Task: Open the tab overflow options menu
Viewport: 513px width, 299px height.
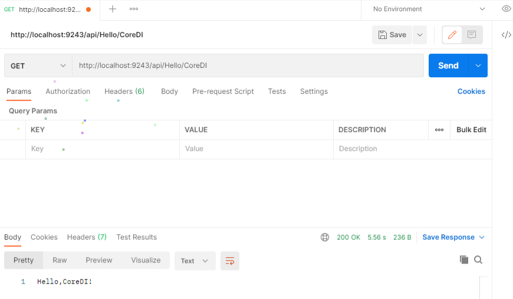Action: (x=134, y=9)
